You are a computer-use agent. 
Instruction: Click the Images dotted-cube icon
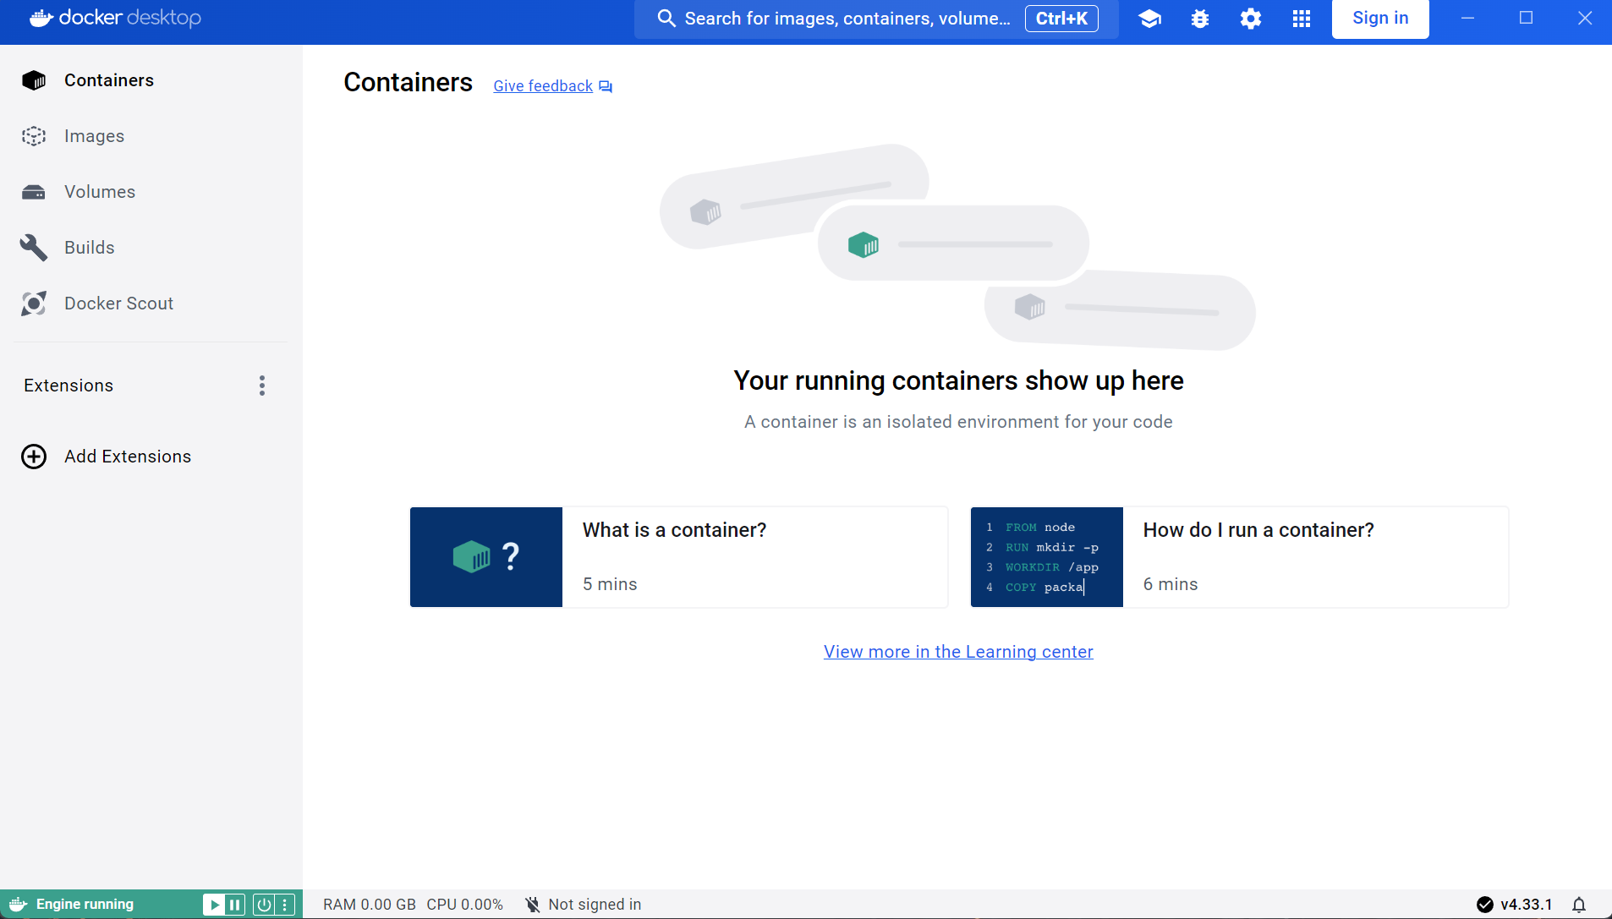tap(34, 136)
